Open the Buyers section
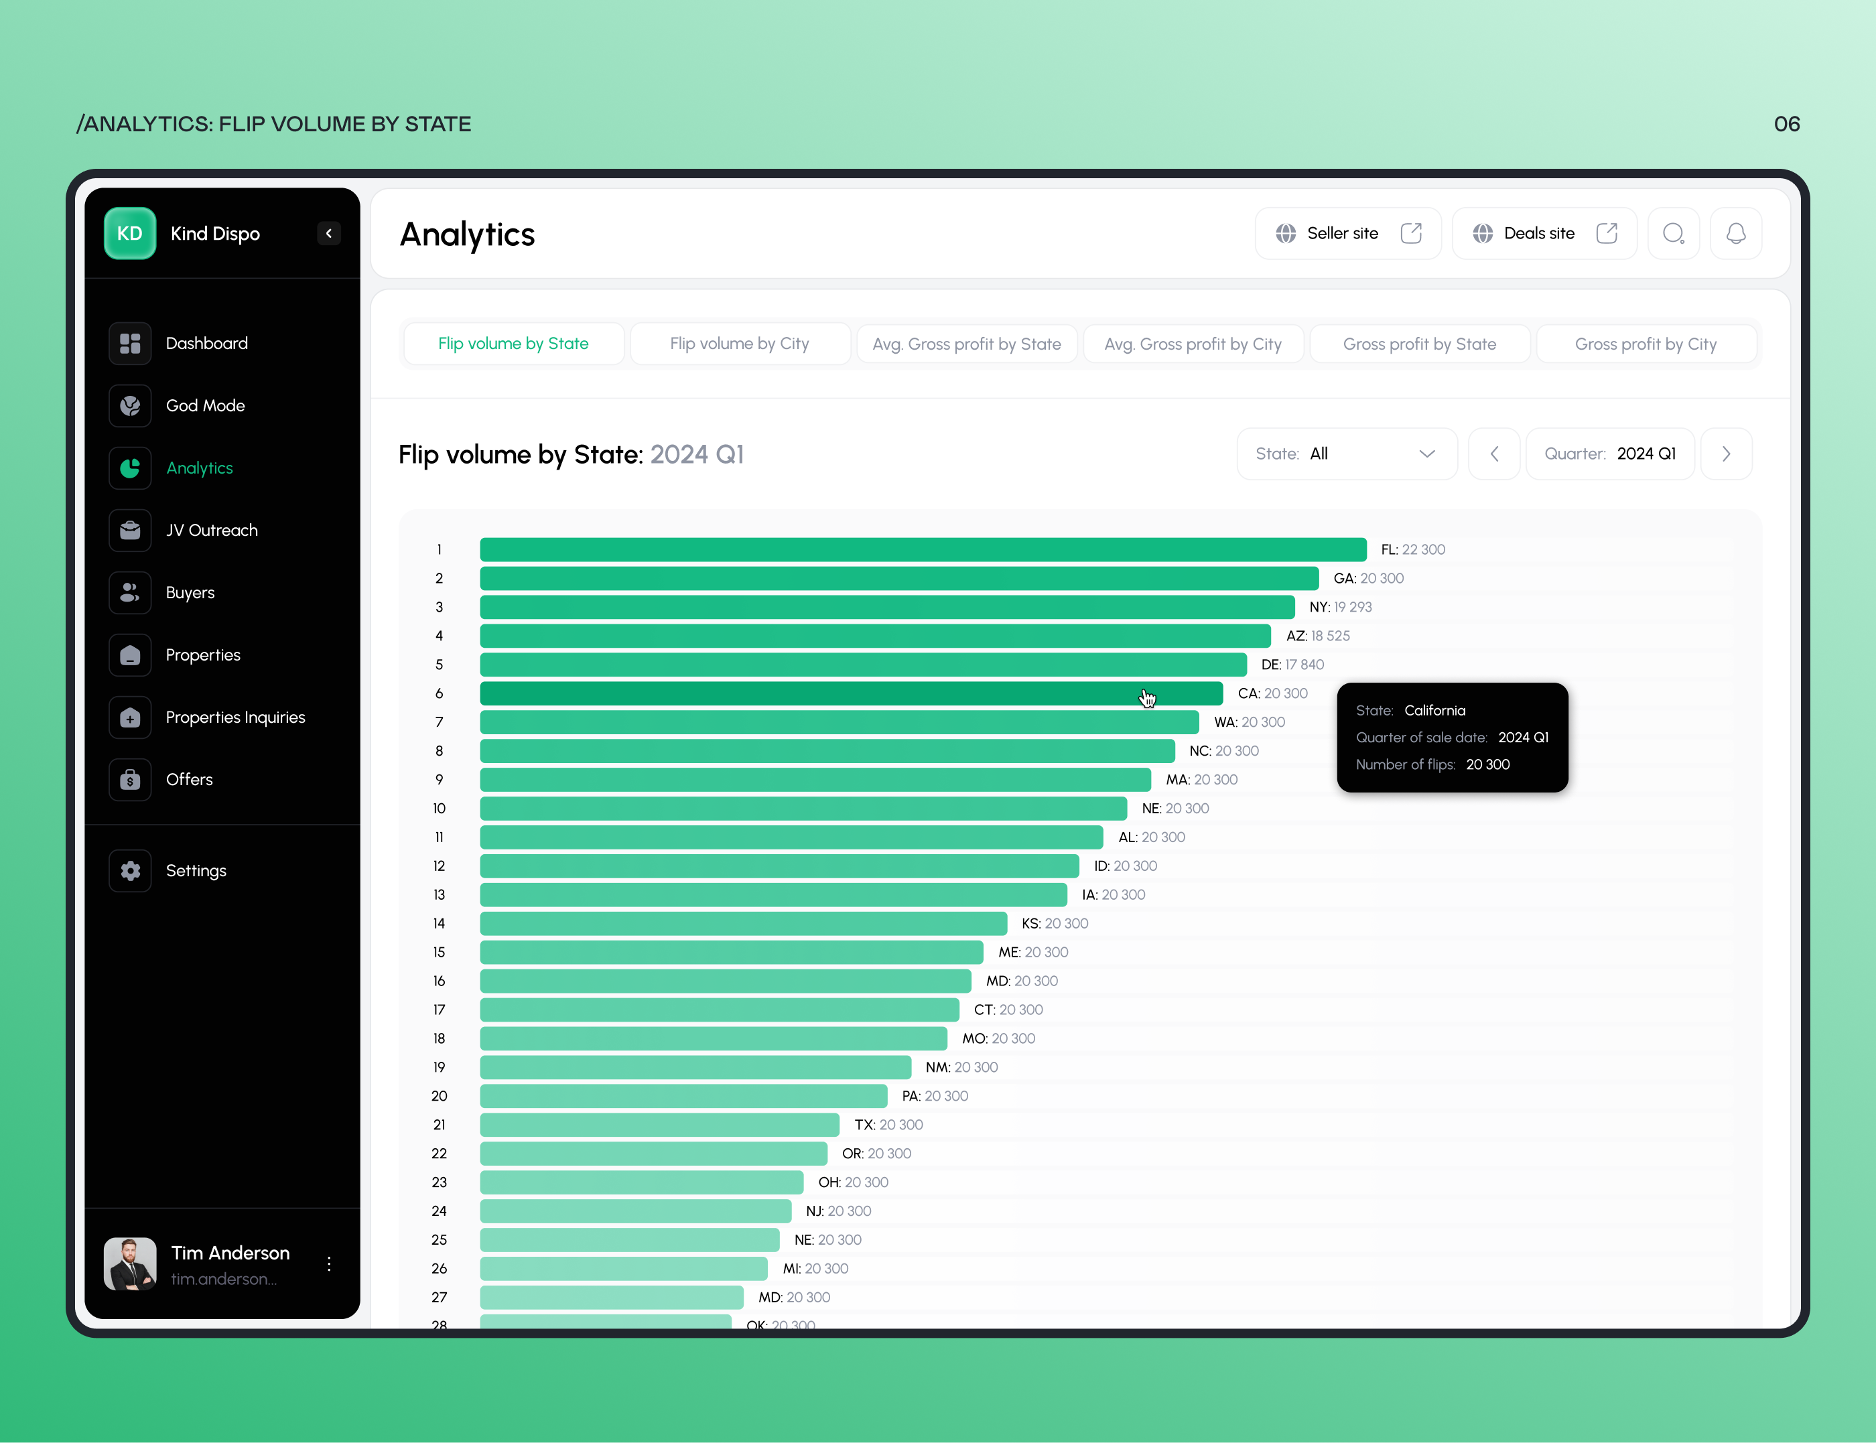 coord(190,593)
